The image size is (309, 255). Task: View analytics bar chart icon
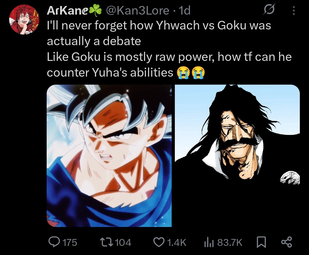(x=209, y=242)
